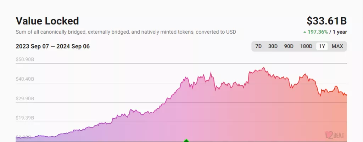Switch chart to 30D range
The height and width of the screenshot is (142, 363).
pos(273,46)
